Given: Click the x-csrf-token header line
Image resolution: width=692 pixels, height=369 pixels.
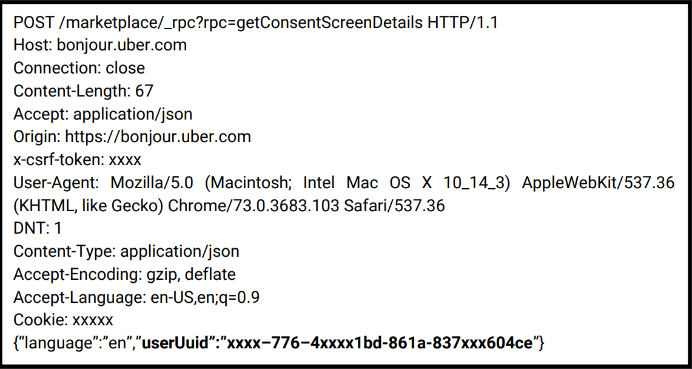Looking at the screenshot, I should [x=77, y=160].
